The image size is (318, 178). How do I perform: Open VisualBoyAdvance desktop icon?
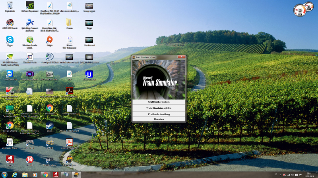(x=29, y=76)
